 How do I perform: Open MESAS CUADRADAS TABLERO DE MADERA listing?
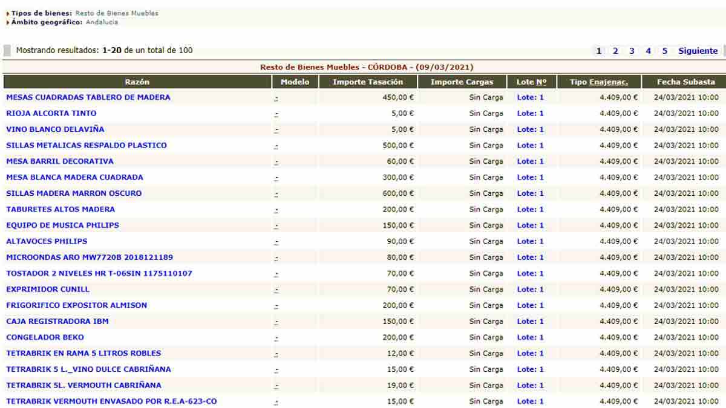coord(88,97)
